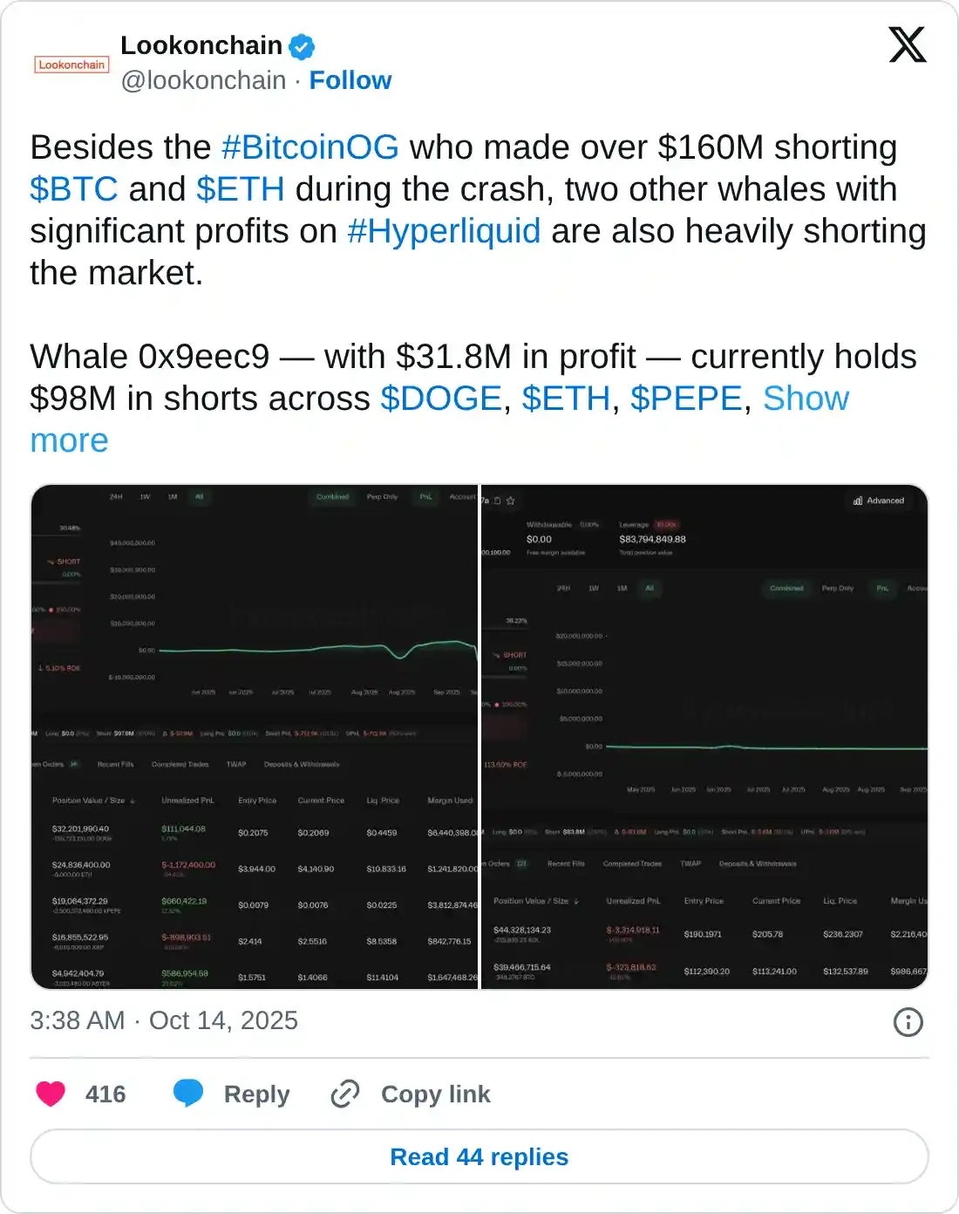This screenshot has height=1214, width=959.
Task: Open the Lookonchain profile avatar
Action: (x=71, y=65)
